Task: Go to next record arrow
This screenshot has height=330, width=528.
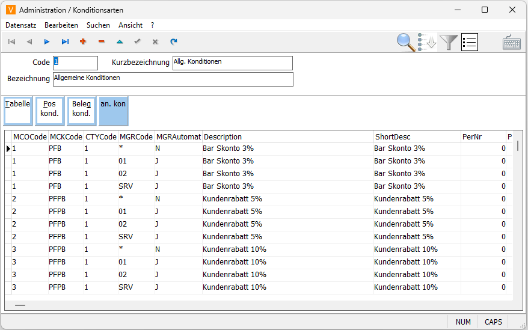Action: click(x=47, y=42)
